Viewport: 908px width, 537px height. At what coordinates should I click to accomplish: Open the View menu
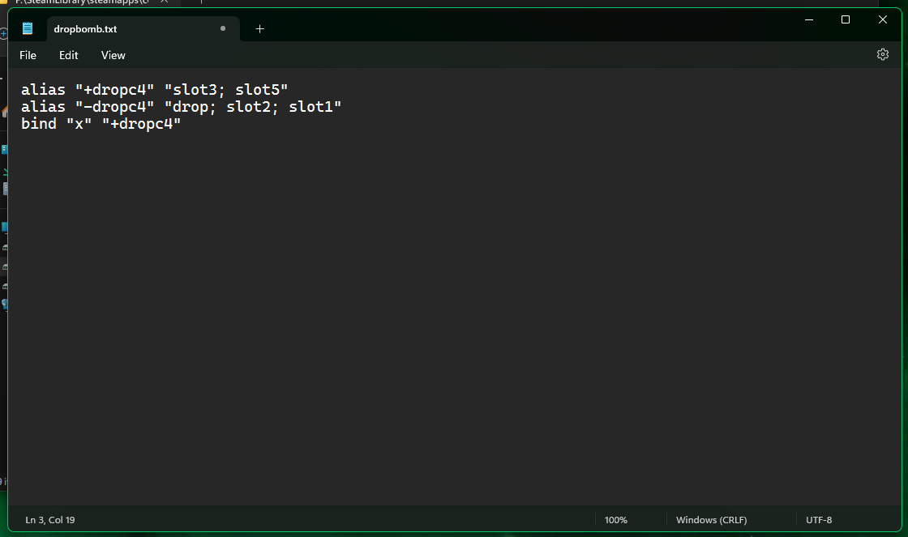[113, 55]
